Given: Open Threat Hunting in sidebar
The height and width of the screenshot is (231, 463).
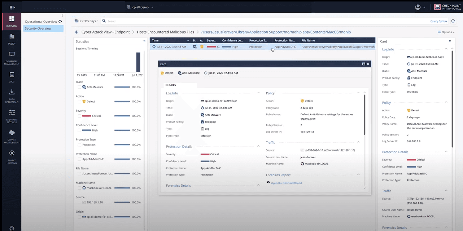Looking at the screenshot, I should [x=12, y=156].
